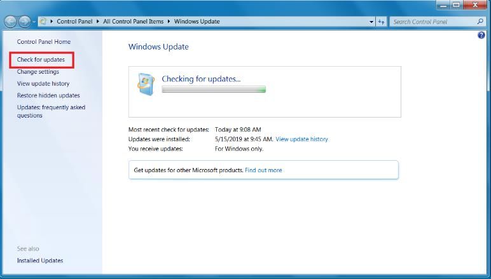Click the Forward navigation arrow
Viewport: 491px width, 279px height.
24,22
